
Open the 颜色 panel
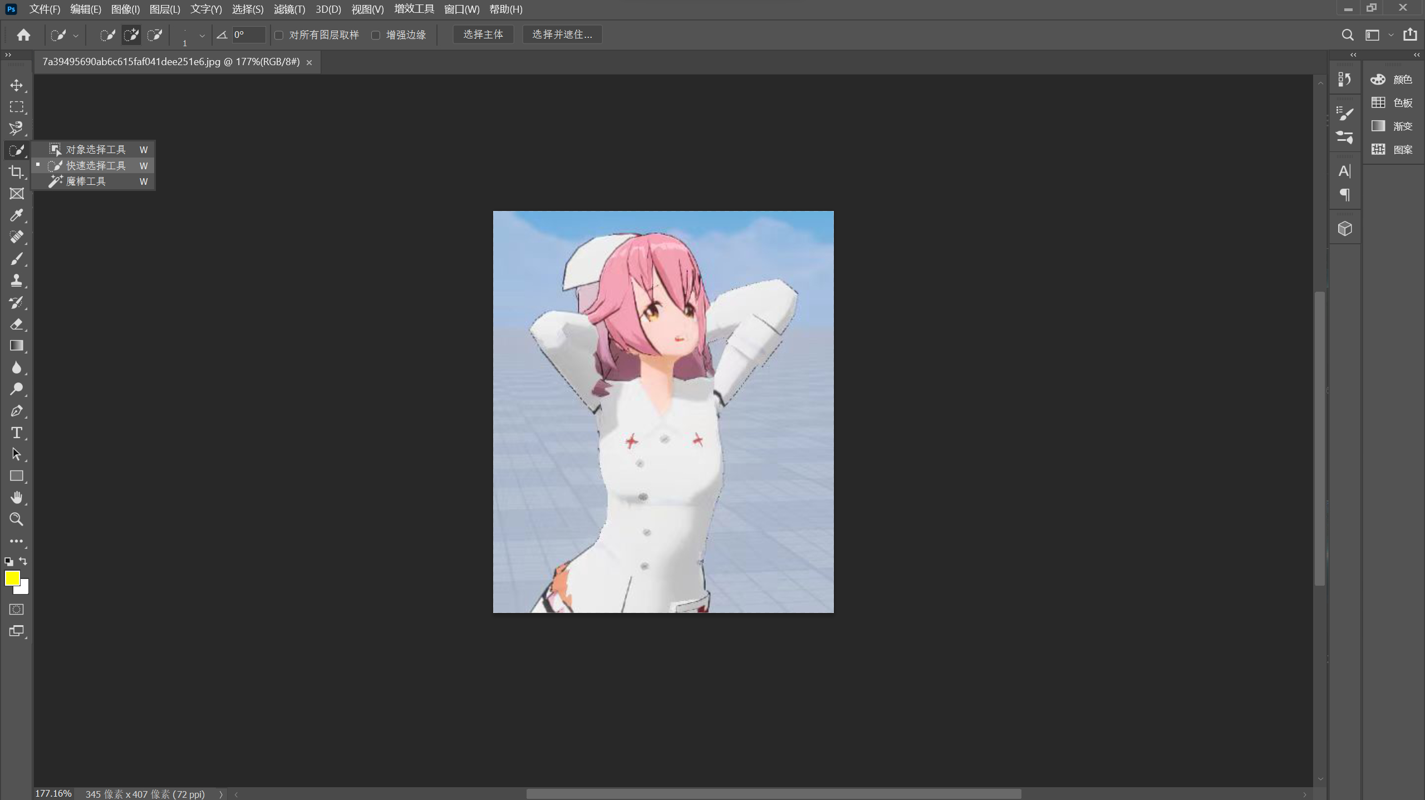(1392, 80)
